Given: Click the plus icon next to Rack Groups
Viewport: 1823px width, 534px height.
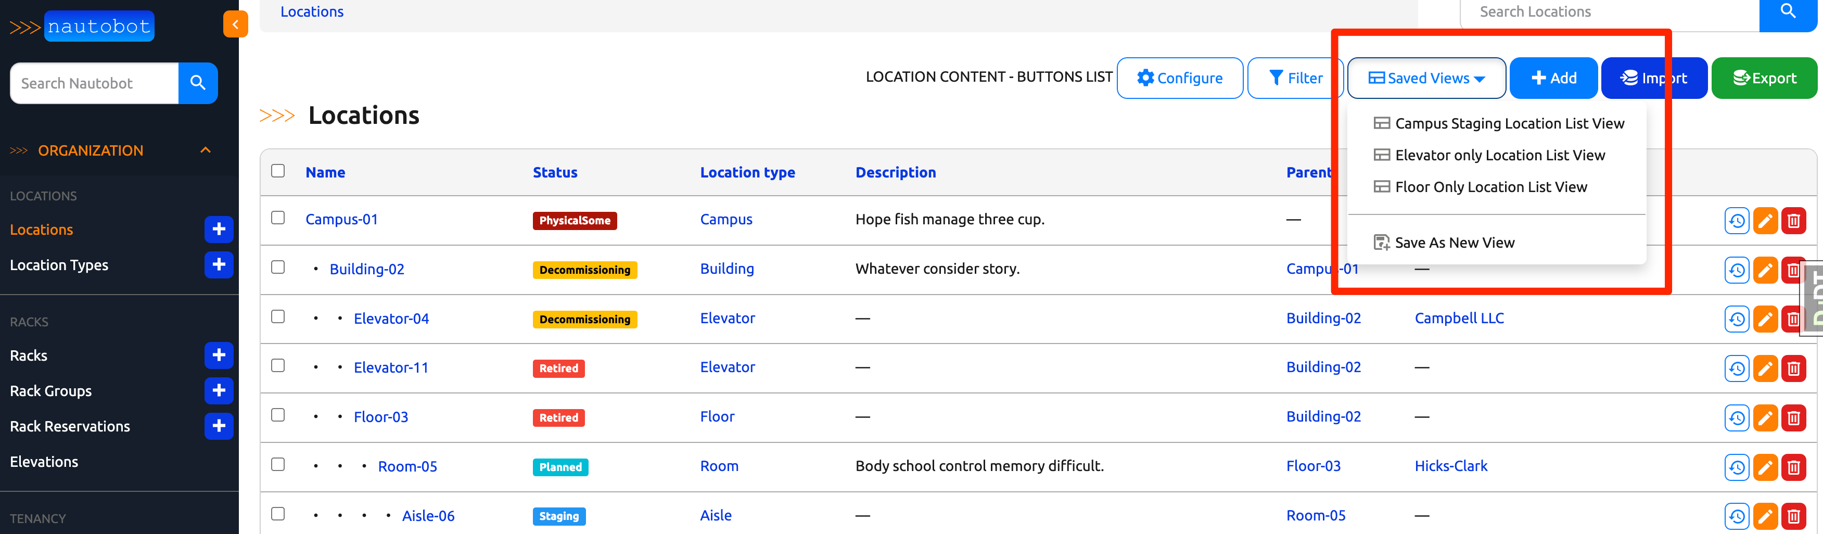Looking at the screenshot, I should pyautogui.click(x=219, y=390).
